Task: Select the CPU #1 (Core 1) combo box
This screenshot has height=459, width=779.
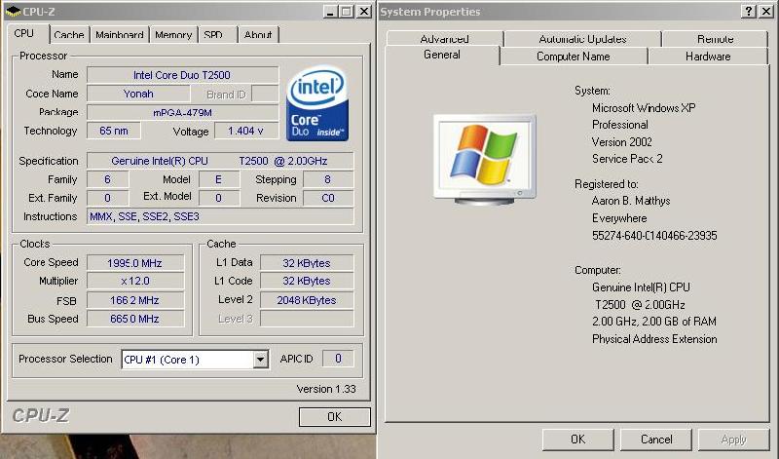Action: pos(196,359)
